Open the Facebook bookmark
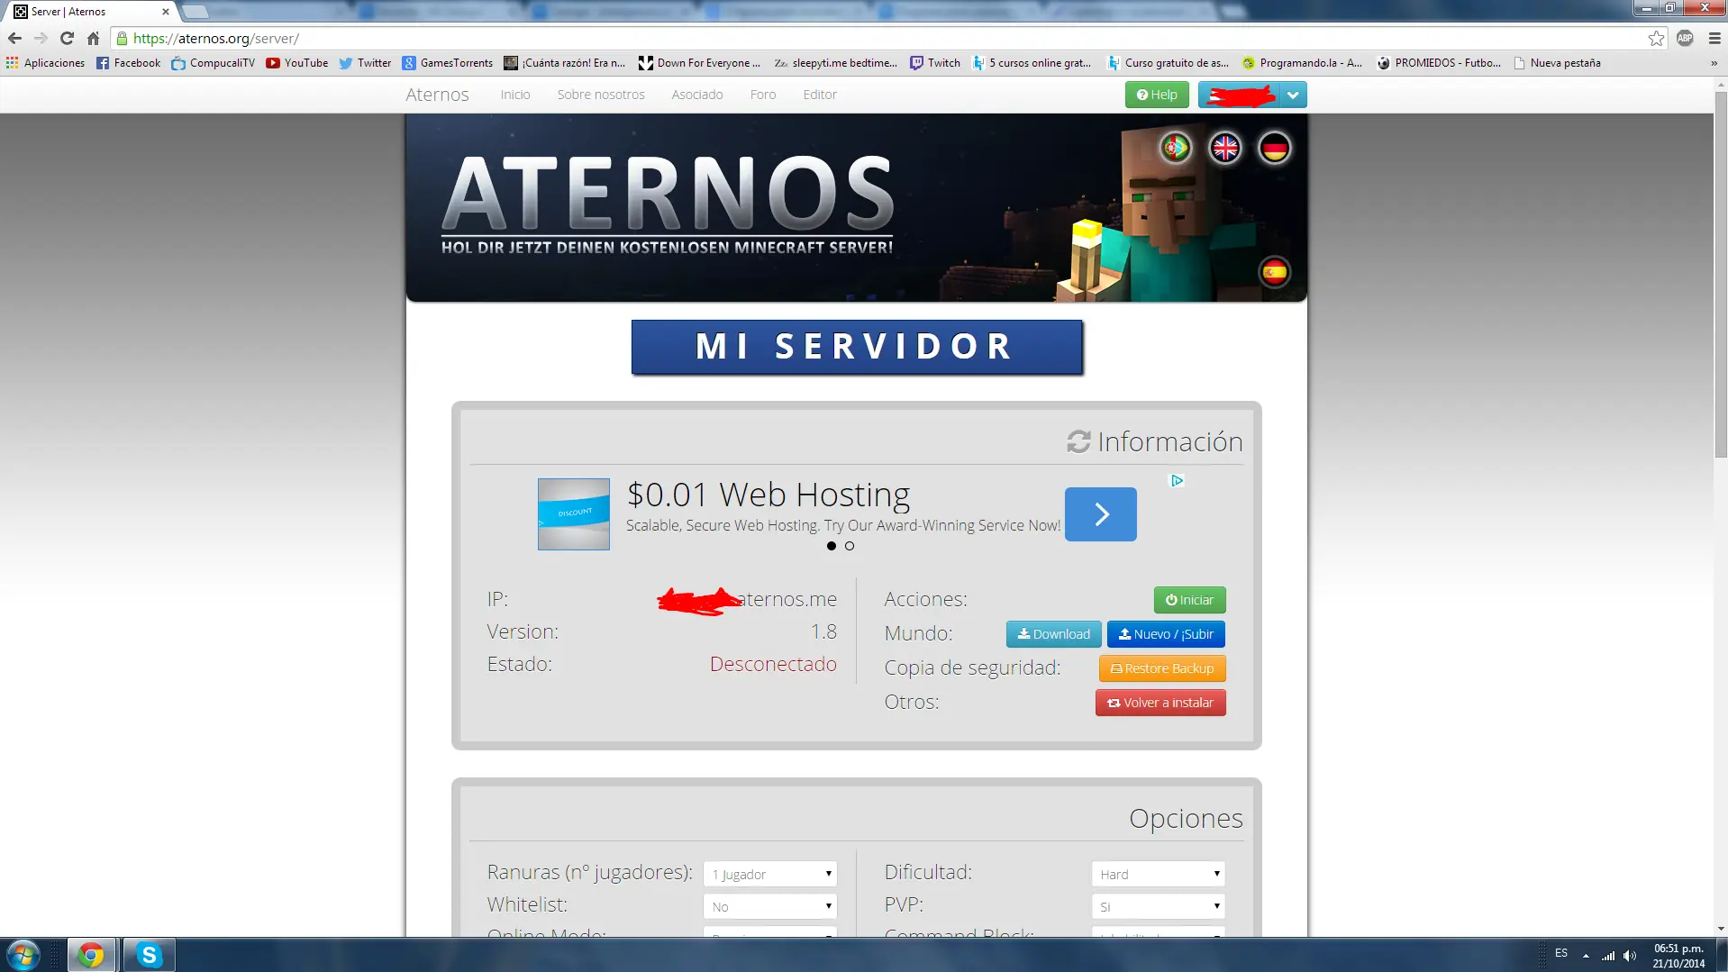 point(128,63)
